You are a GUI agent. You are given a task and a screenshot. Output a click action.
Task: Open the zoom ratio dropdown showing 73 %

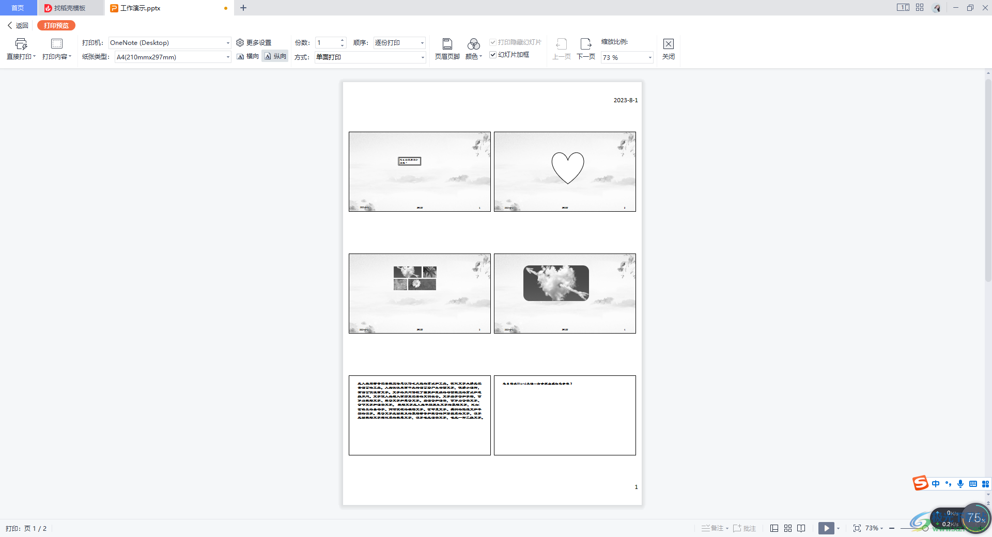point(627,57)
